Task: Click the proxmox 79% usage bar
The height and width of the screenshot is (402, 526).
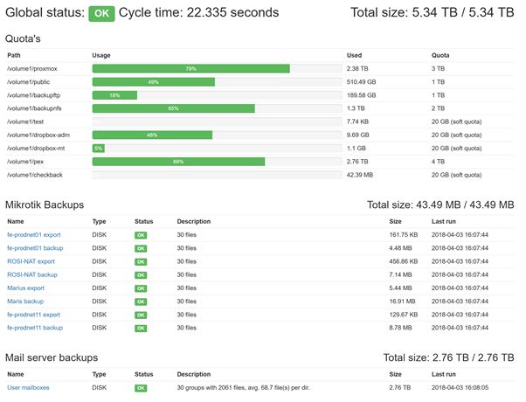Action: click(x=190, y=68)
